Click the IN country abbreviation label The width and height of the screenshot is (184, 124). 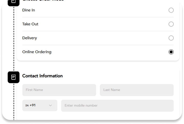(x=27, y=105)
